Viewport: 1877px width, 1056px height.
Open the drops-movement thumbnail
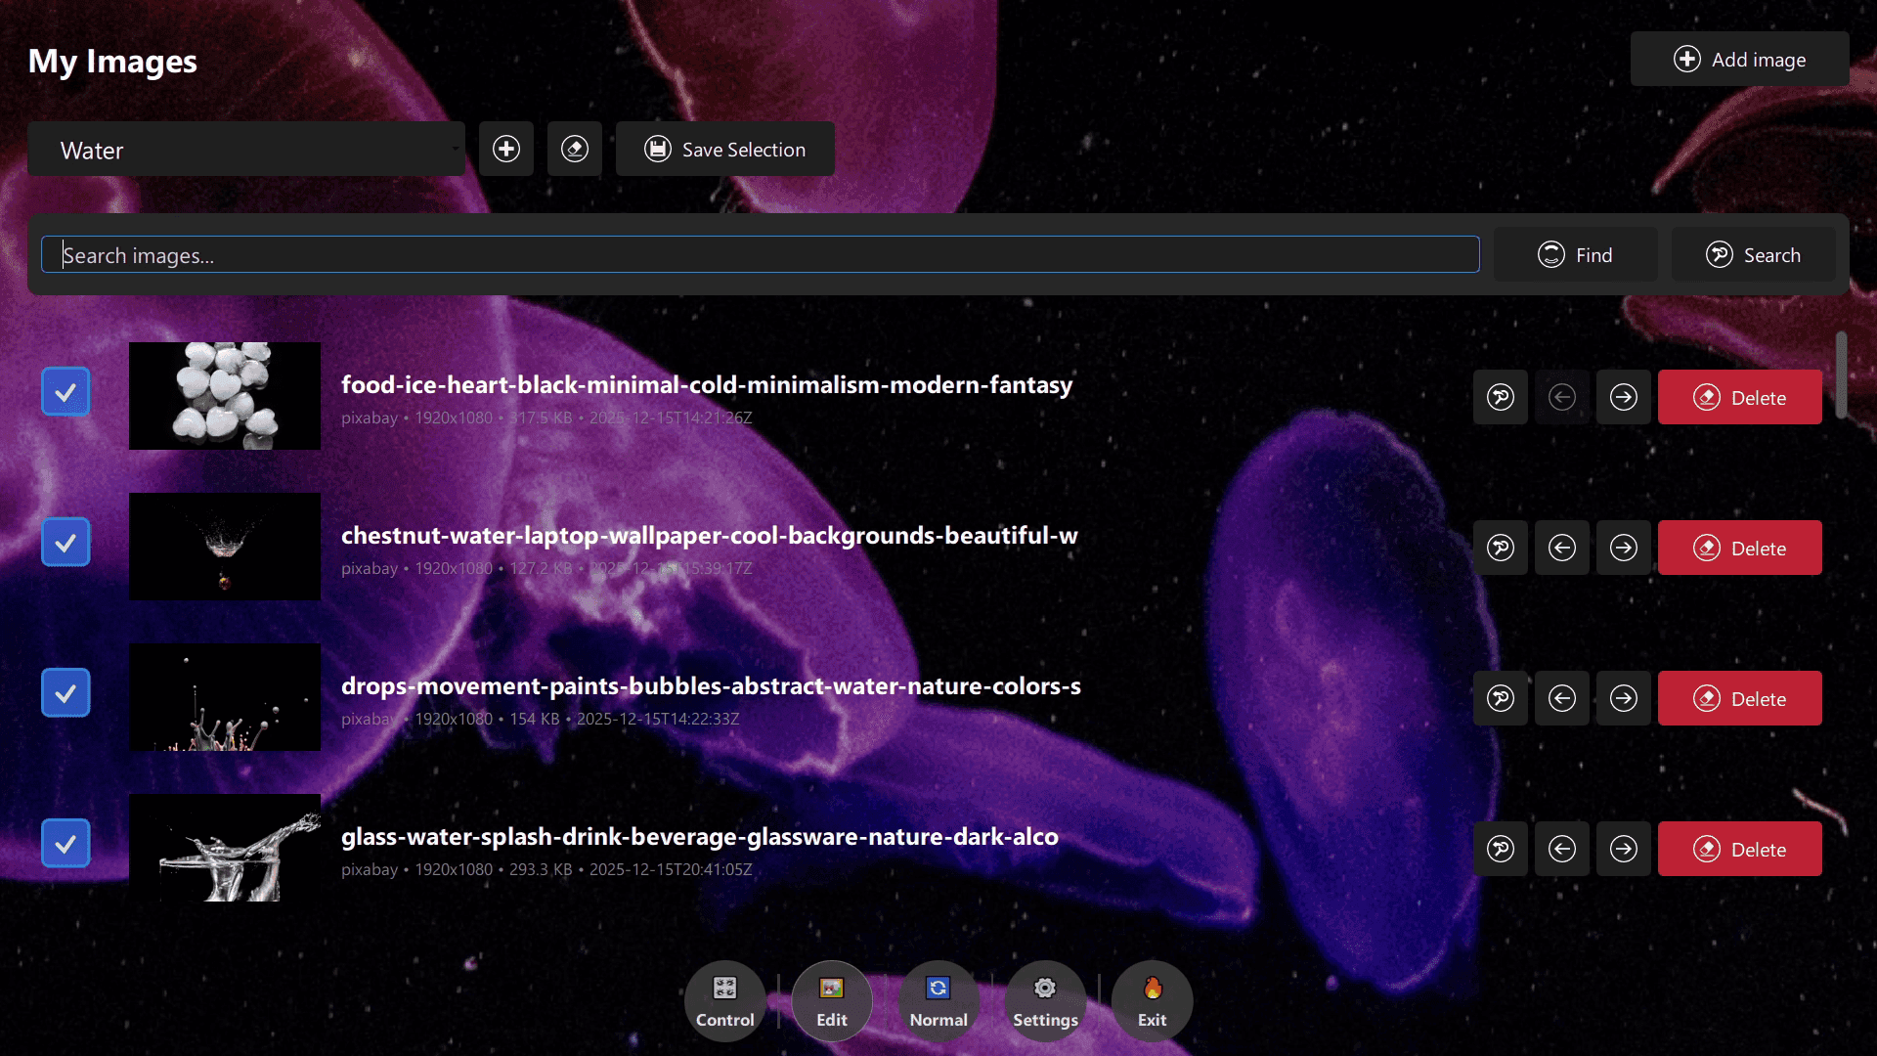pos(225,697)
